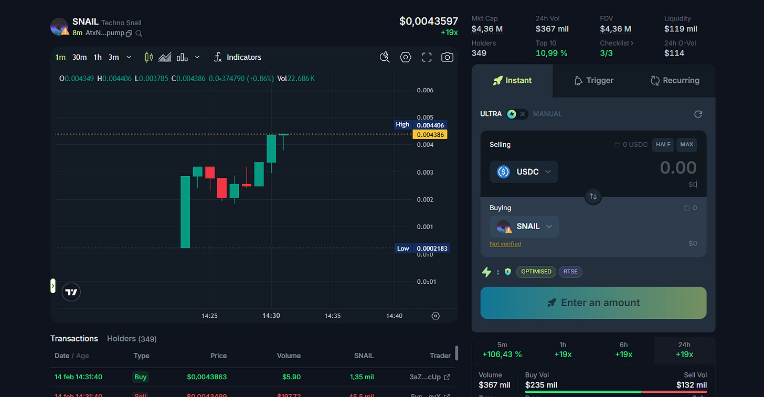The image size is (764, 397).
Task: Open trader 3aZ...cUp external link
Action: [447, 377]
